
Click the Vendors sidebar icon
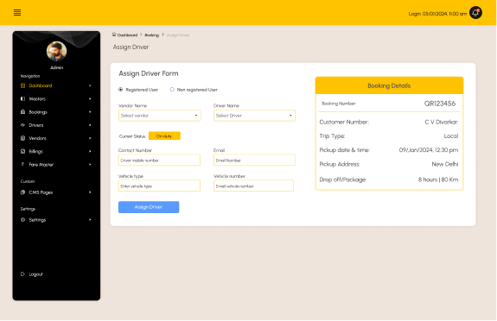22,138
